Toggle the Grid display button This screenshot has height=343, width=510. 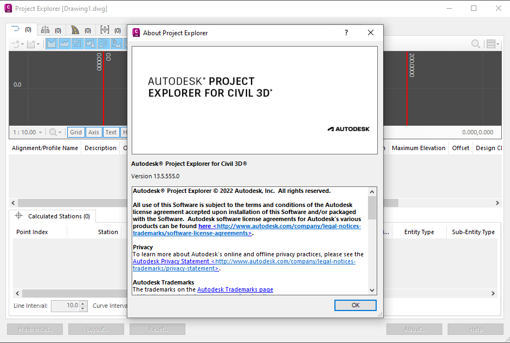coord(76,132)
